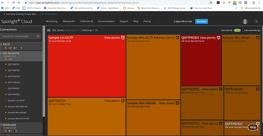Open the Blog tab
This screenshot has height=136, width=263.
pyautogui.click(x=136, y=21)
